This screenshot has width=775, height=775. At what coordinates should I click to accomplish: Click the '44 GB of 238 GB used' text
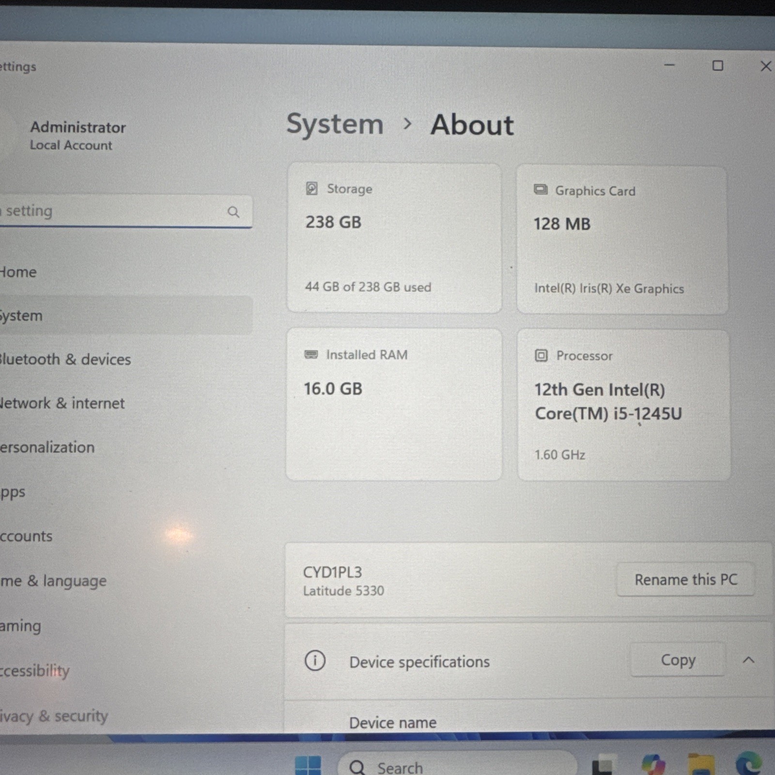click(368, 287)
